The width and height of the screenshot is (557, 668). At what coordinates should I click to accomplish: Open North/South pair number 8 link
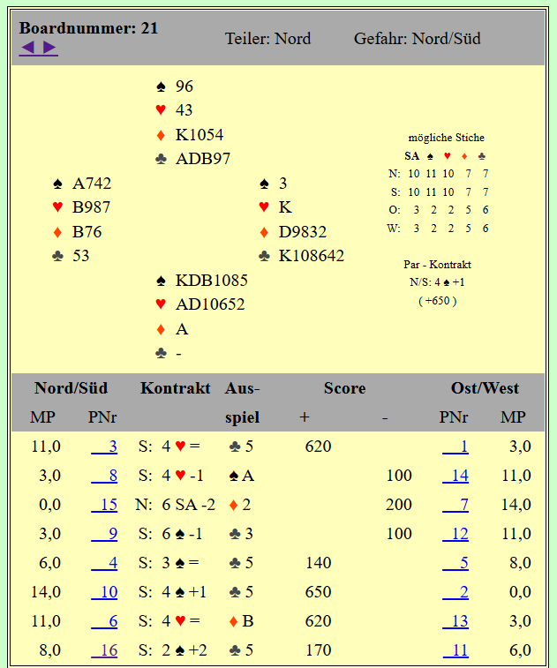click(105, 476)
